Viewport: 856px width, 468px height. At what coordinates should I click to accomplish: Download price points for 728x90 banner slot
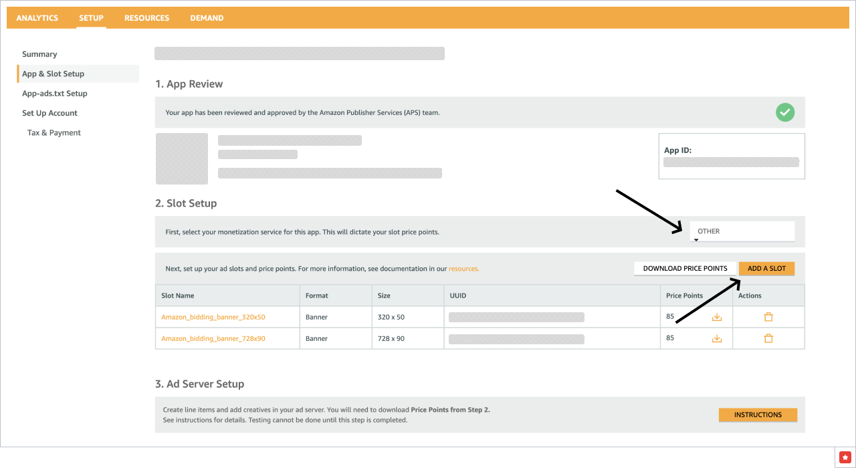tap(717, 339)
